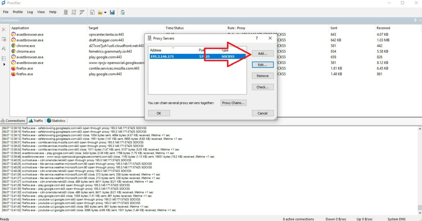Expand the black arrow in the sidebar
The image size is (422, 221).
4,65
